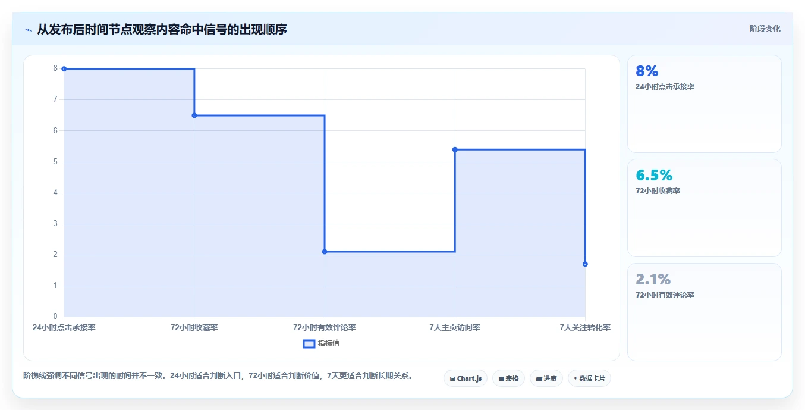Open the 8% 24小时点击承接率 card
Viewport: 805px width, 410px height.
click(x=704, y=104)
